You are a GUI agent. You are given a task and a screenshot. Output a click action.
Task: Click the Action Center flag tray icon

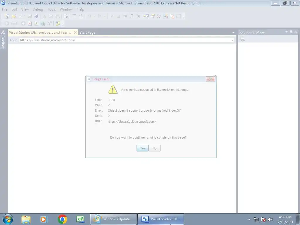(x=263, y=219)
